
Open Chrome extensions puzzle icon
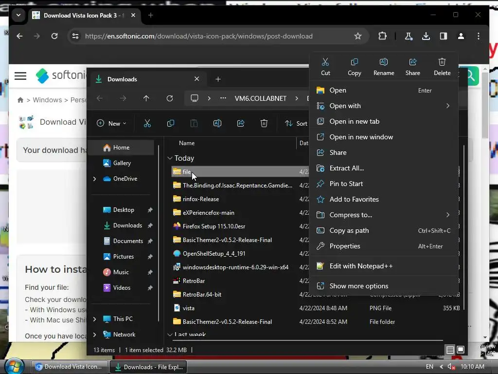(x=383, y=36)
